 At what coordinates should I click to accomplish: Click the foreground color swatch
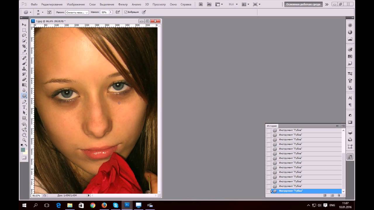tap(23, 150)
